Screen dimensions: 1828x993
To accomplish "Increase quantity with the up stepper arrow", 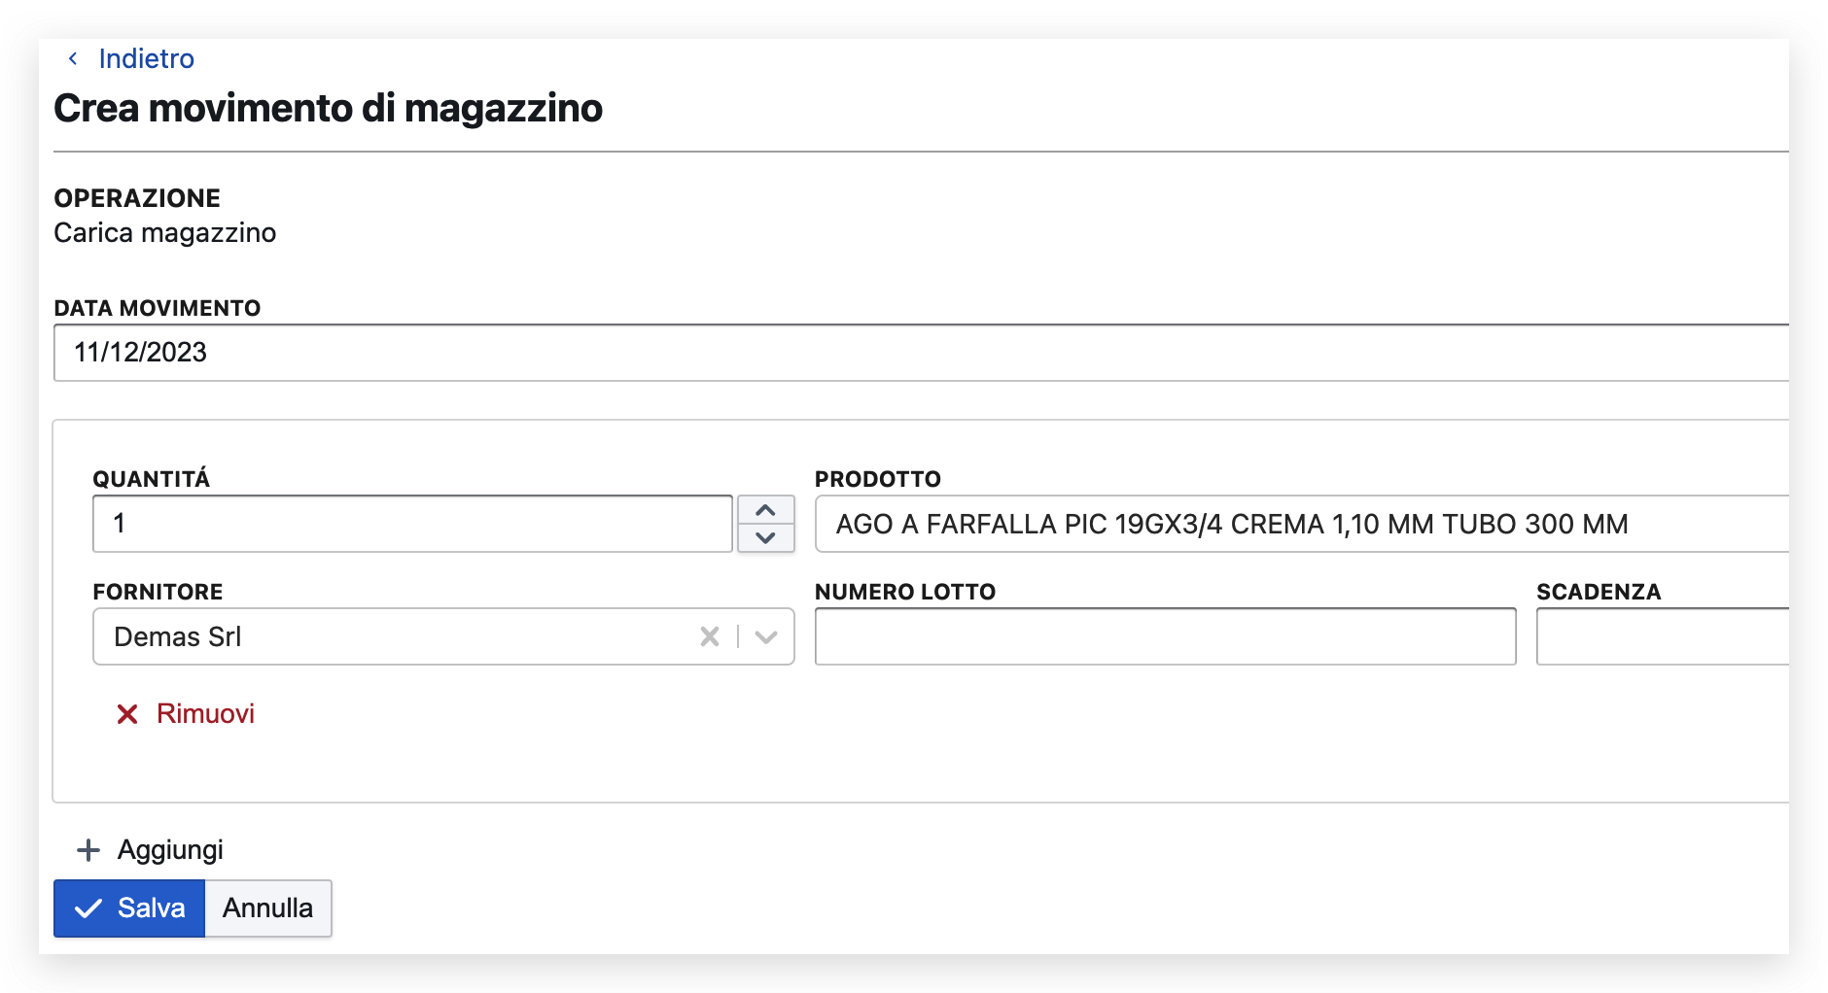I will click(x=765, y=510).
